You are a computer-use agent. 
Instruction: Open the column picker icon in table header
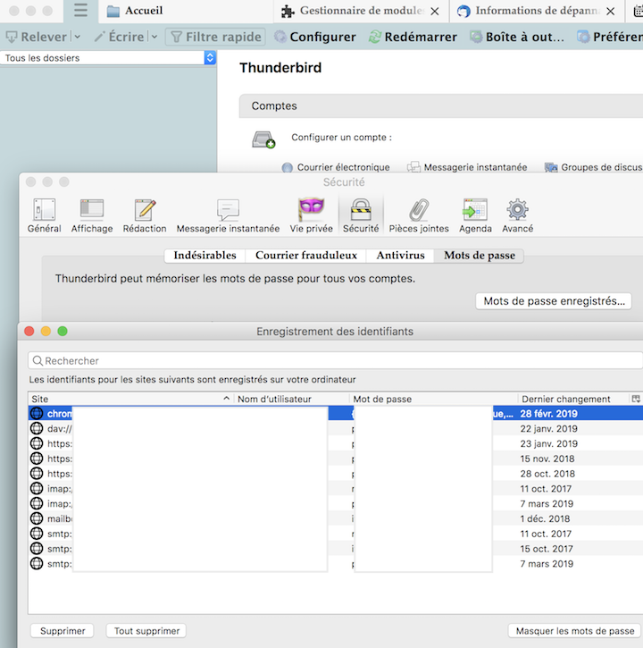(x=636, y=399)
